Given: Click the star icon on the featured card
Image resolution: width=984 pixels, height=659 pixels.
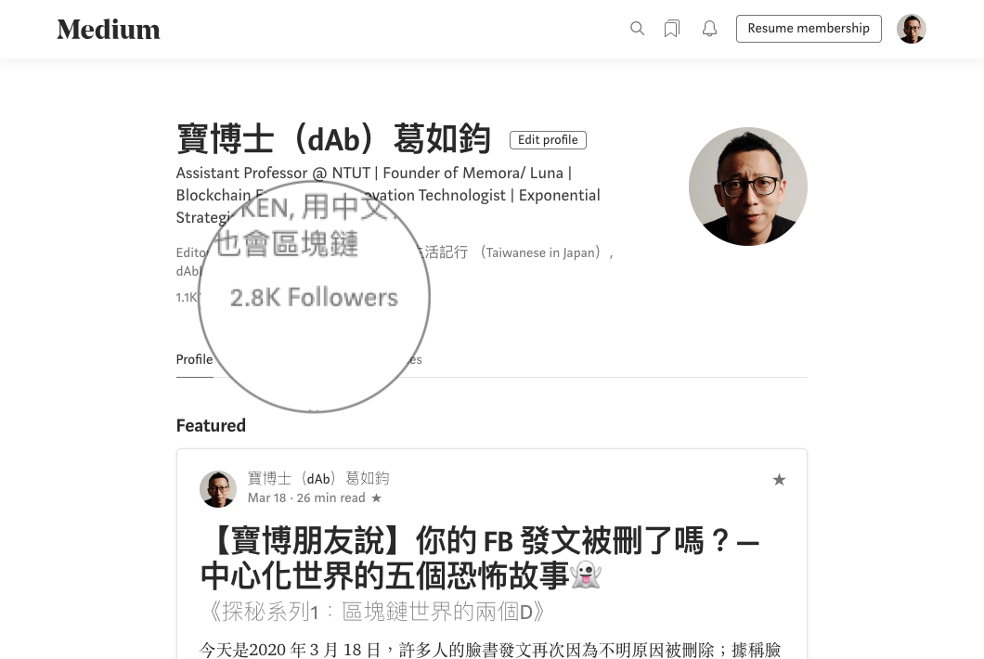Looking at the screenshot, I should click(780, 480).
